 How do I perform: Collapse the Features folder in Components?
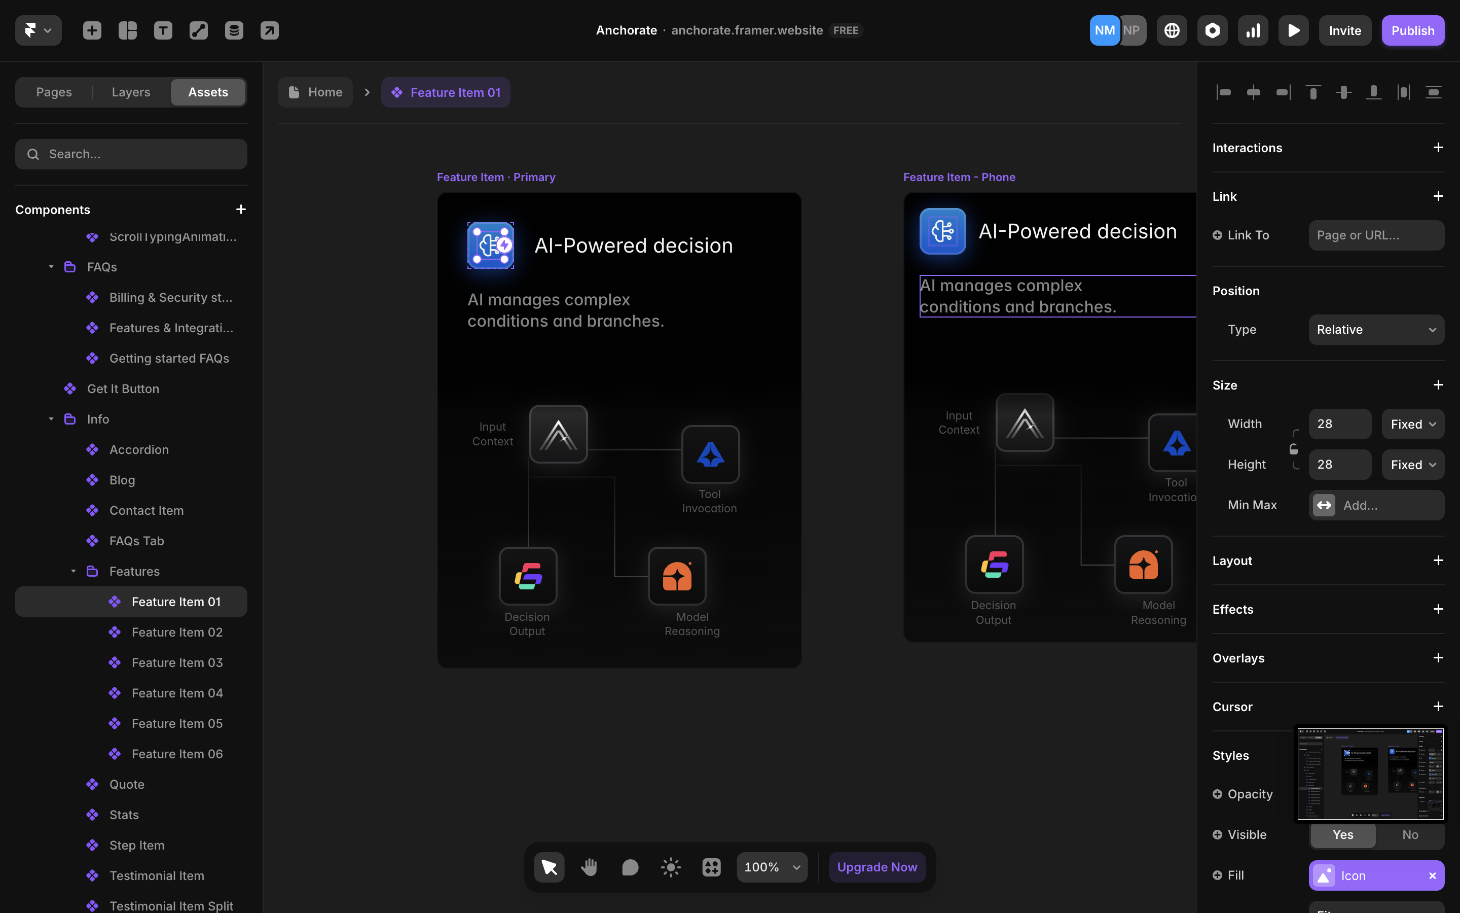73,571
